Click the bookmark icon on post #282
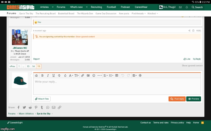211x131 pixels. coord(193,31)
